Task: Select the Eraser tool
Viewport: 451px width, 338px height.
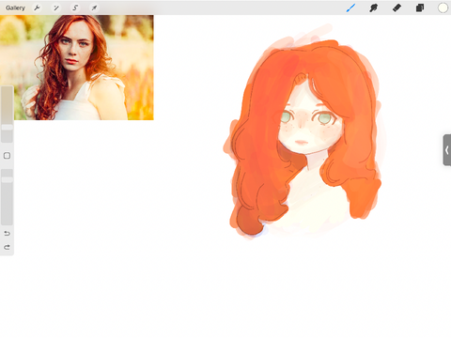Action: tap(397, 8)
